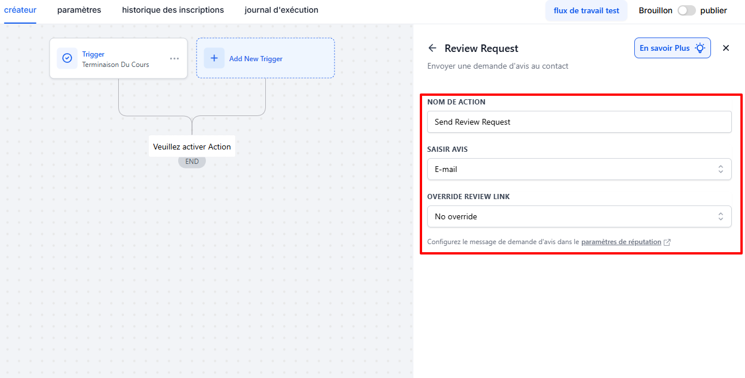Screen dimensions: 745x378
Task: Click the Add New Trigger card
Action: pos(265,58)
